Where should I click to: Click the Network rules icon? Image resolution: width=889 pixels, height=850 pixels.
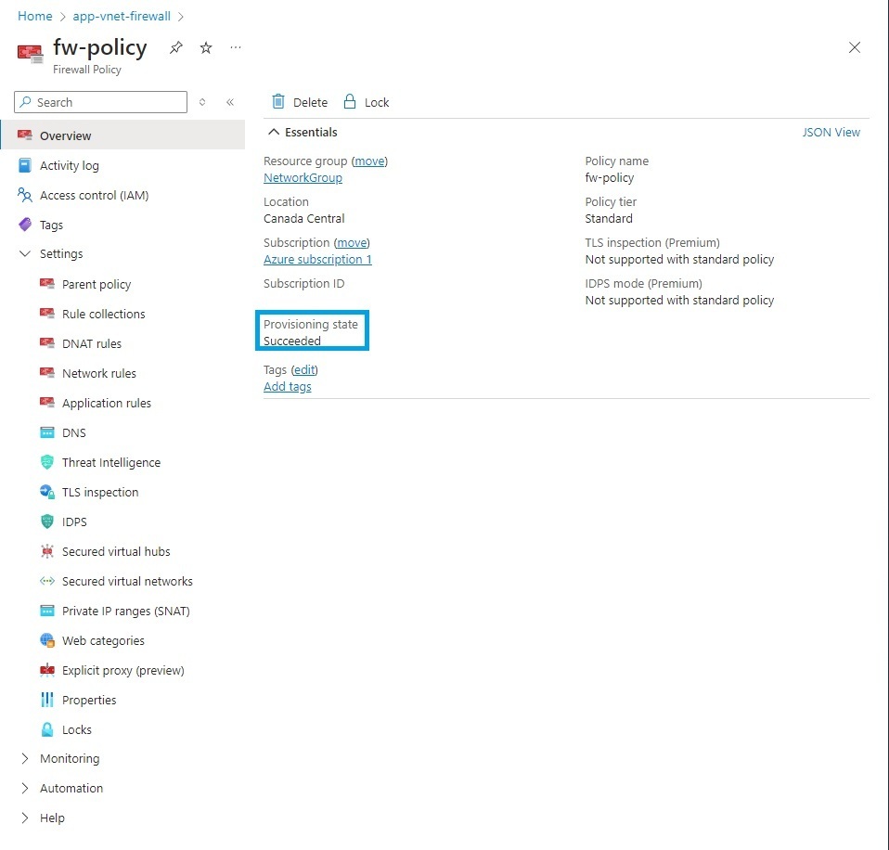[47, 373]
